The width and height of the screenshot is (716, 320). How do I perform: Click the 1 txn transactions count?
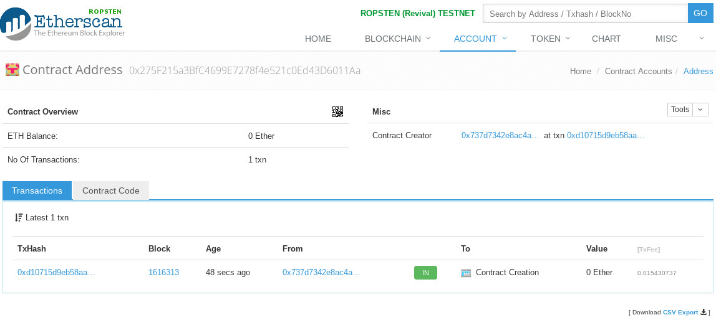coord(257,159)
